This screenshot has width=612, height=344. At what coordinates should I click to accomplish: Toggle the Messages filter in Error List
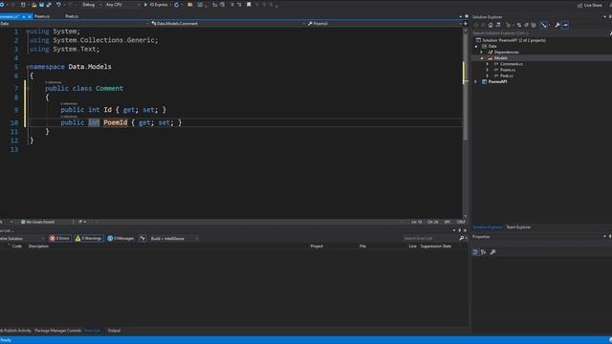point(120,238)
